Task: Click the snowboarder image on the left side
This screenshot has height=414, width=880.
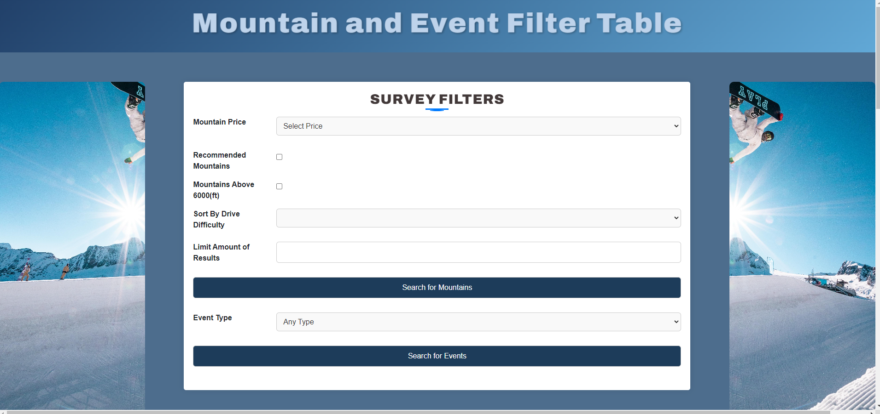Action: click(72, 244)
